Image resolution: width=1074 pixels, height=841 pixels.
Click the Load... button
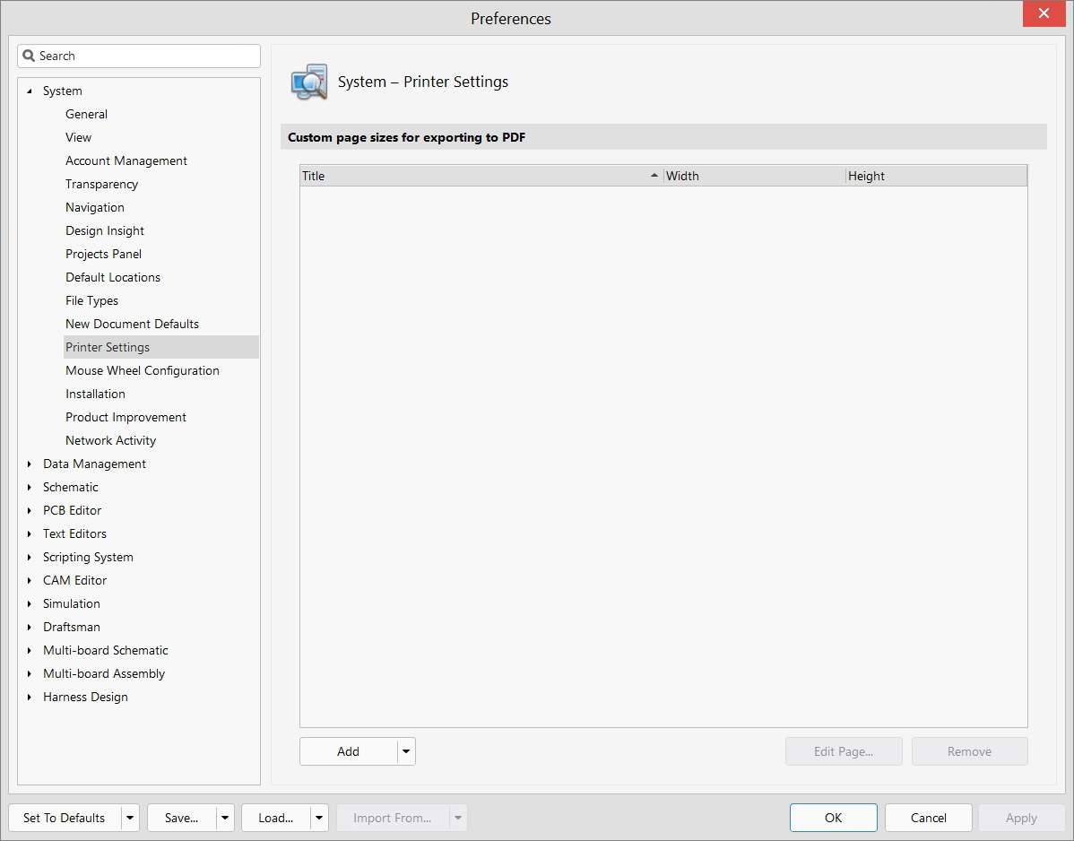click(x=276, y=818)
